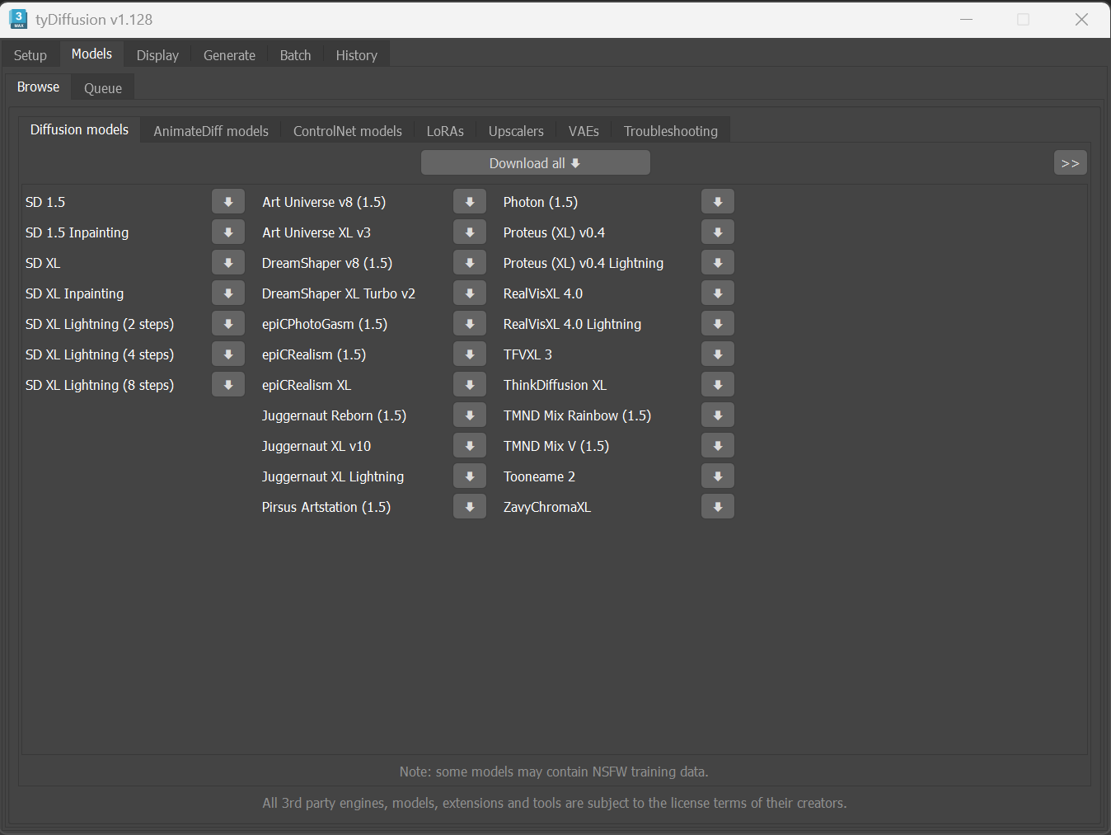Click the 'SD XL Inpainting' label
The image size is (1111, 835).
pyautogui.click(x=74, y=293)
